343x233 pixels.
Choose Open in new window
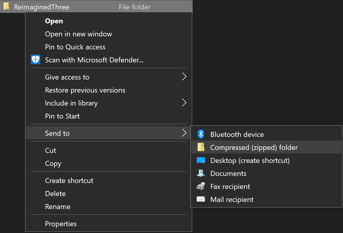[x=78, y=34]
